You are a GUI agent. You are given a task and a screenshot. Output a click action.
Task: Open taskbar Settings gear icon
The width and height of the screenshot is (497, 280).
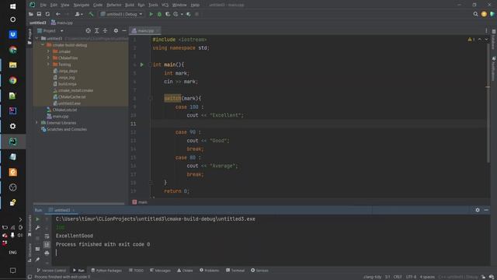pos(12,126)
